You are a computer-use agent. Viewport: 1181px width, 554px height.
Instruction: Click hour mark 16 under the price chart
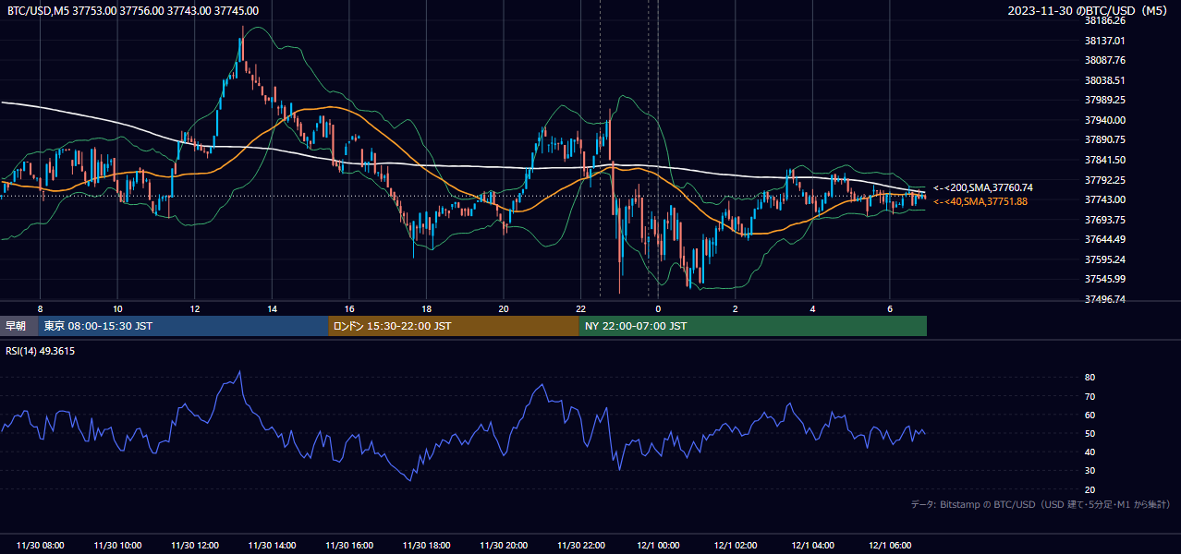349,308
